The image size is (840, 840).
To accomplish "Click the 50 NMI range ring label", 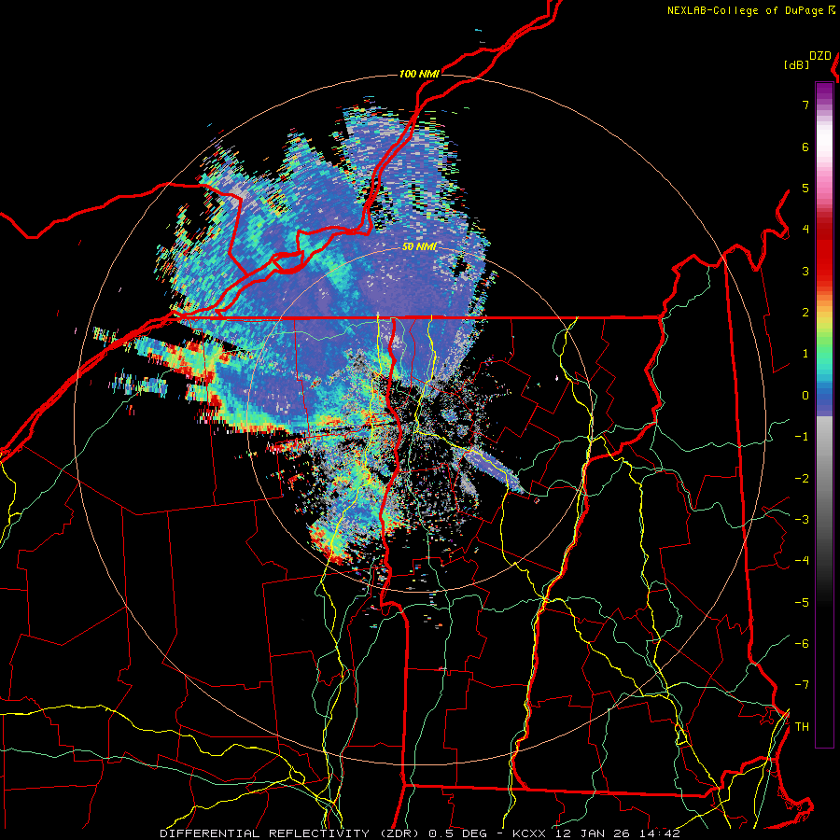I will click(x=419, y=246).
